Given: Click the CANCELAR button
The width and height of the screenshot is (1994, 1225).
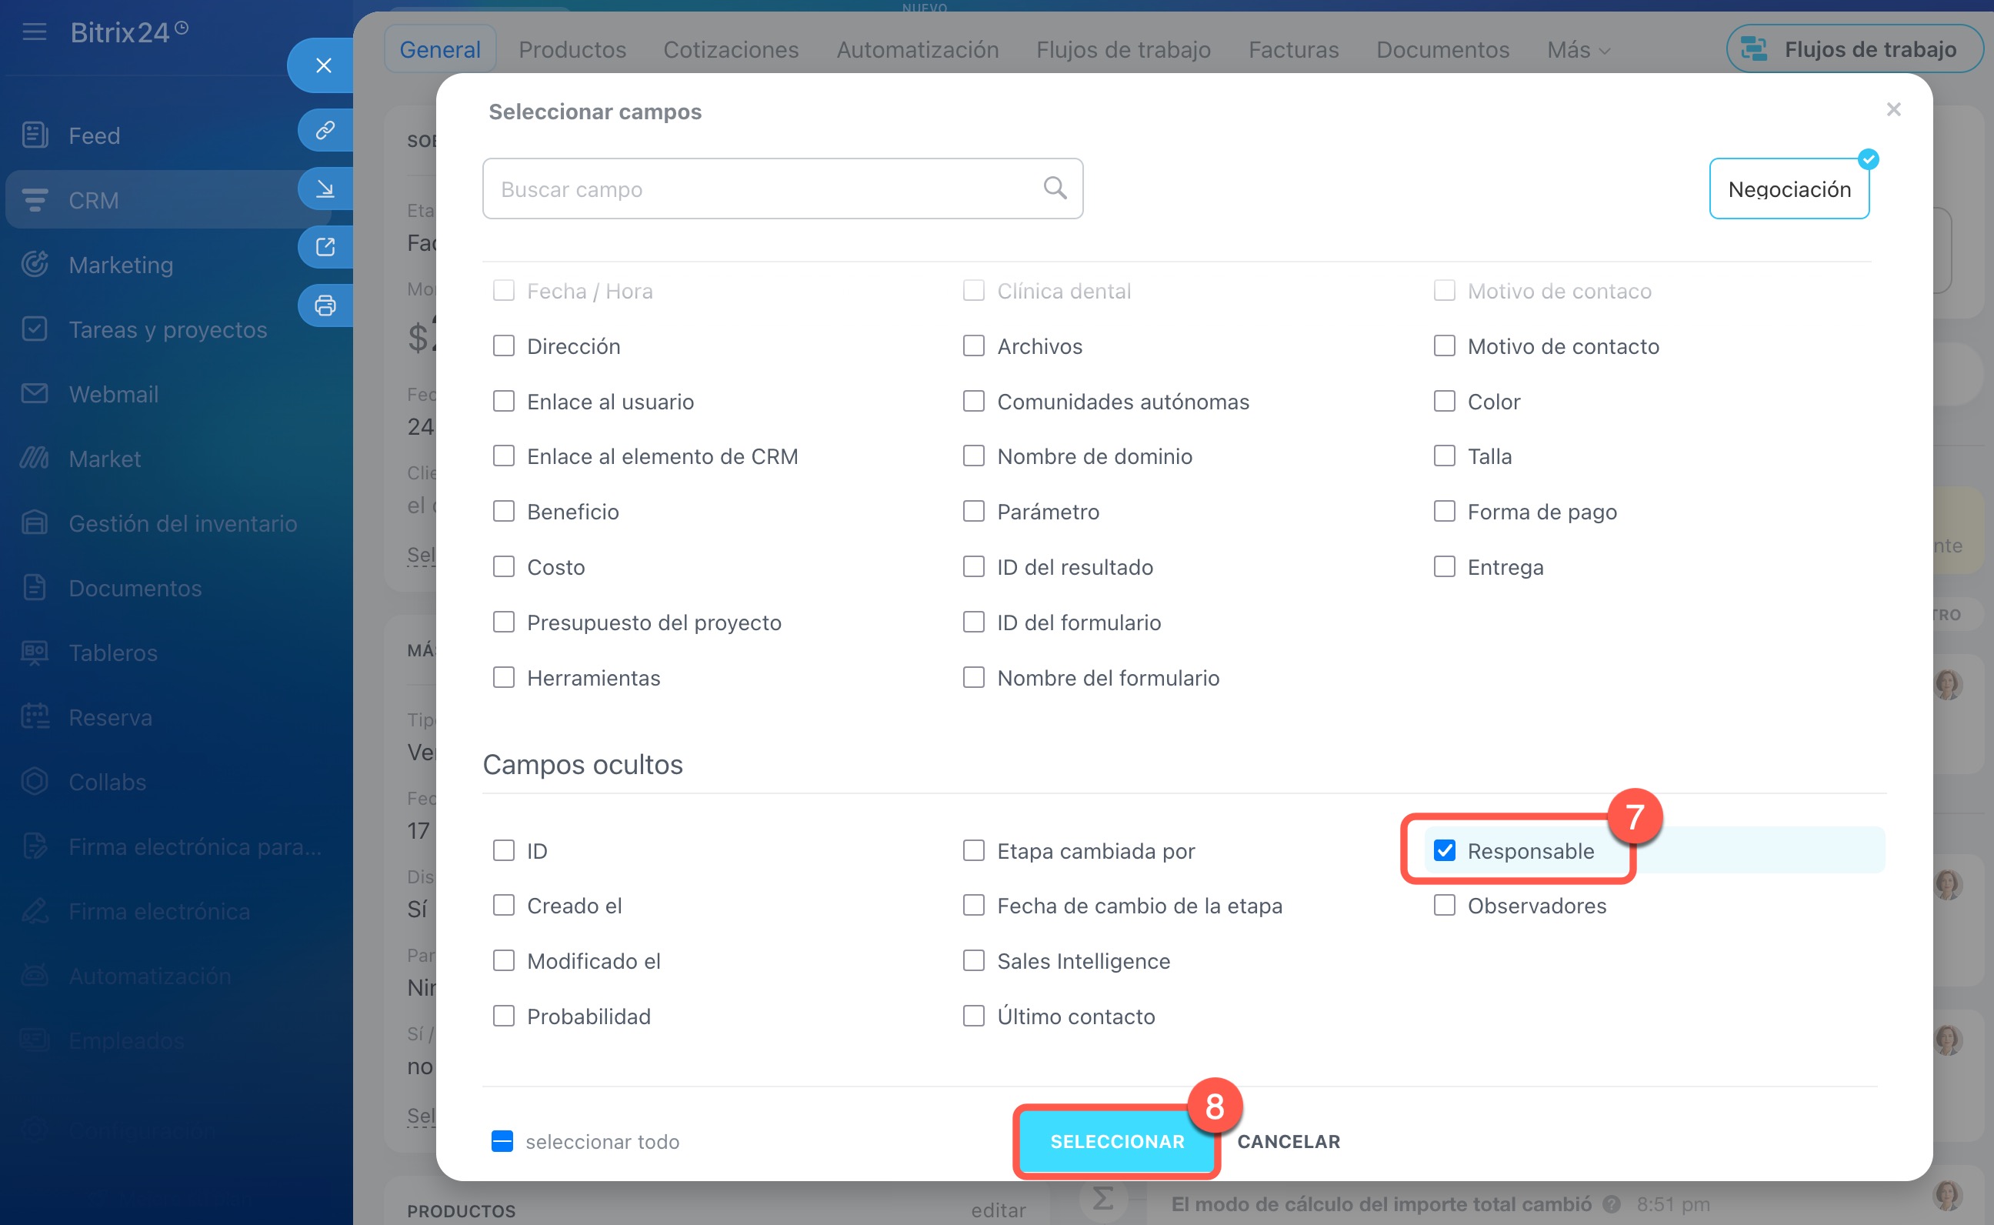Looking at the screenshot, I should (x=1288, y=1140).
